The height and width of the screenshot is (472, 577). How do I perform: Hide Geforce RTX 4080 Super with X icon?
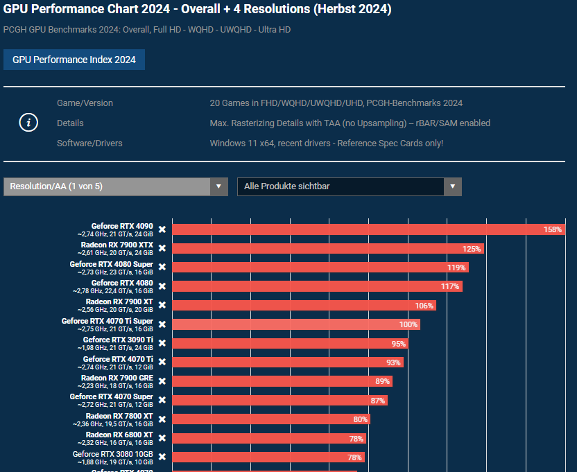(162, 267)
